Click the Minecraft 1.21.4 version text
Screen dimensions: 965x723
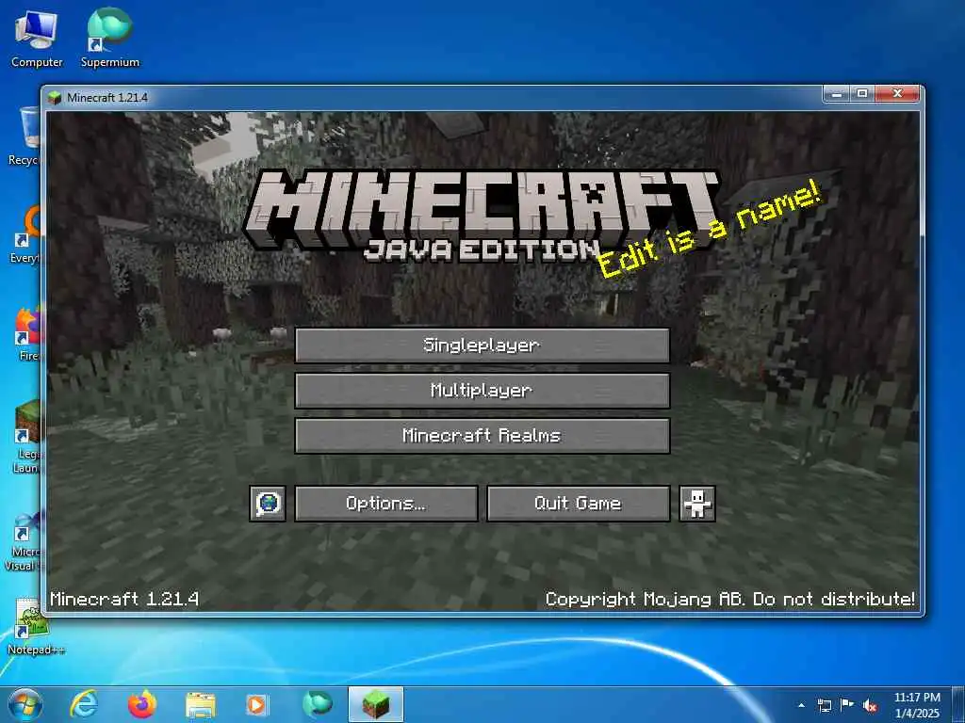click(125, 599)
